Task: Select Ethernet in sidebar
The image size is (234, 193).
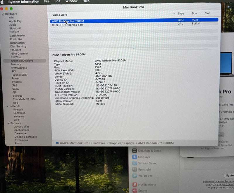Action: [x=16, y=50]
